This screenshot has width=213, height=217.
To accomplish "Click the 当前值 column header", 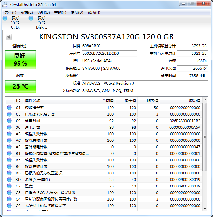I will point(104,101).
